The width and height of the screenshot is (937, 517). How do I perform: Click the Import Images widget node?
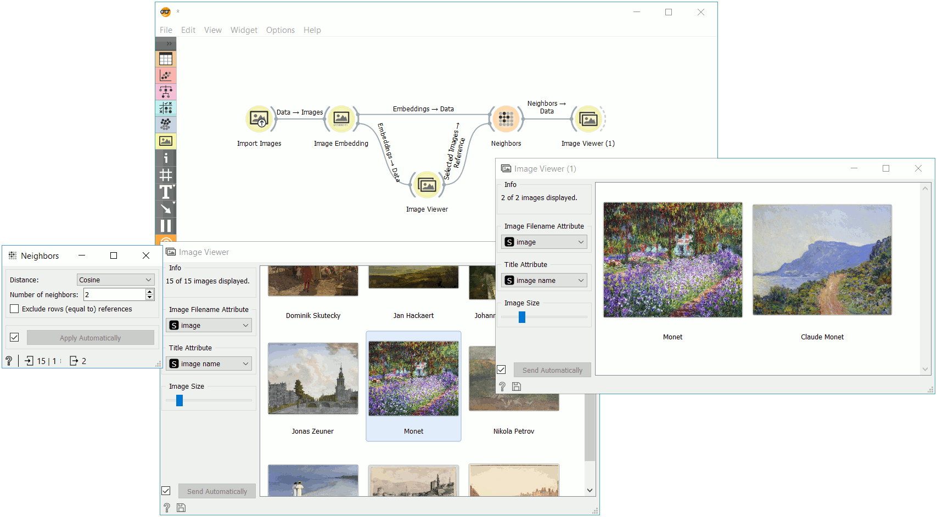259,119
